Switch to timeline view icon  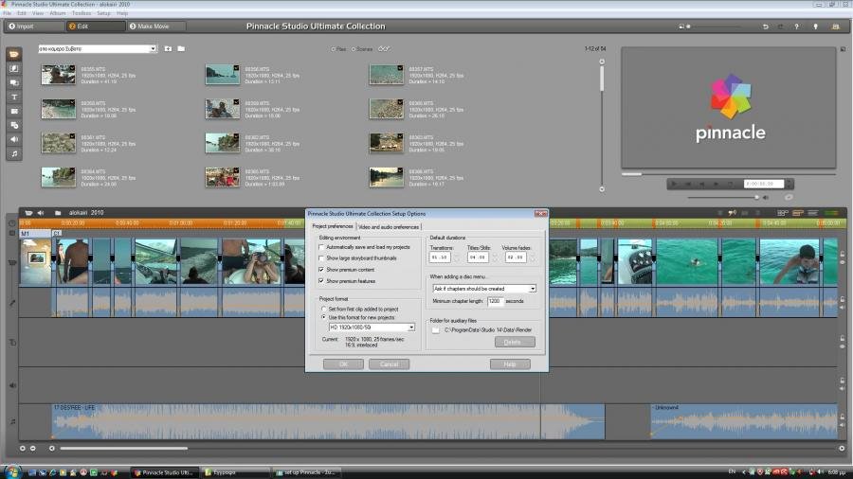[797, 213]
